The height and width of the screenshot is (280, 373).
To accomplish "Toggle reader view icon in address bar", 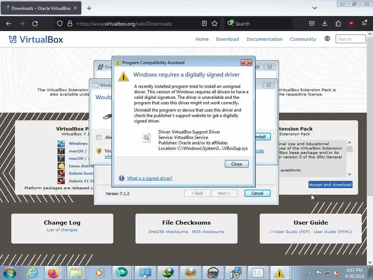I will point(204,24).
